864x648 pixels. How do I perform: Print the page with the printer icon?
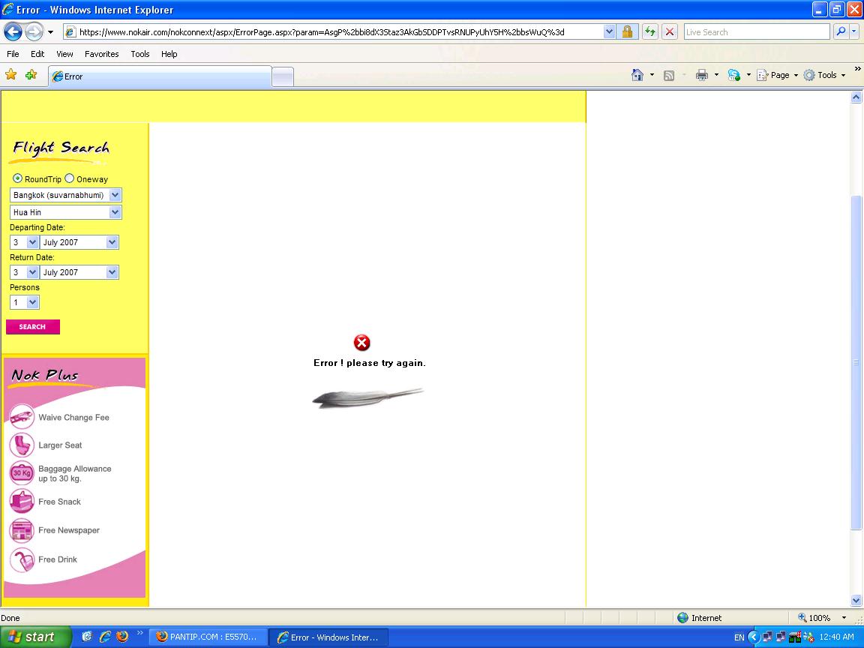(x=701, y=76)
